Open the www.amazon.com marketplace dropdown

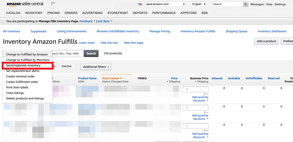pyautogui.click(x=165, y=4)
